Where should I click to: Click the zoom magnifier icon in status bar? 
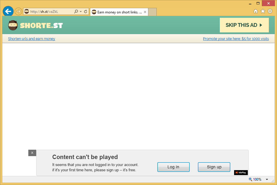click(x=250, y=179)
